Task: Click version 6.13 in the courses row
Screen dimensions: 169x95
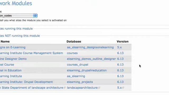Action: pyautogui.click(x=120, y=53)
